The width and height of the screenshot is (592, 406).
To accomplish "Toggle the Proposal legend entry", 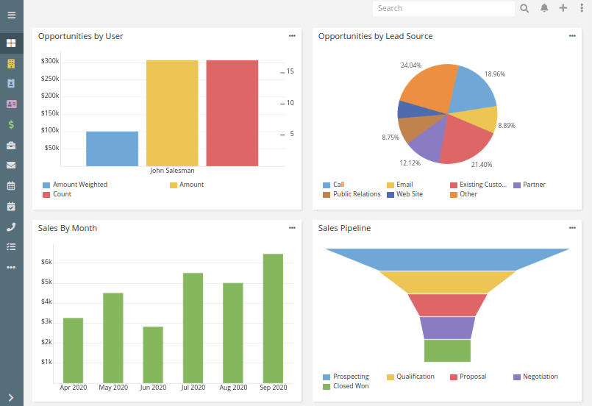I will tap(468, 377).
